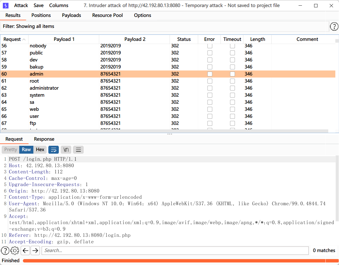
Task: Select the Request message tab
Action: pos(14,139)
